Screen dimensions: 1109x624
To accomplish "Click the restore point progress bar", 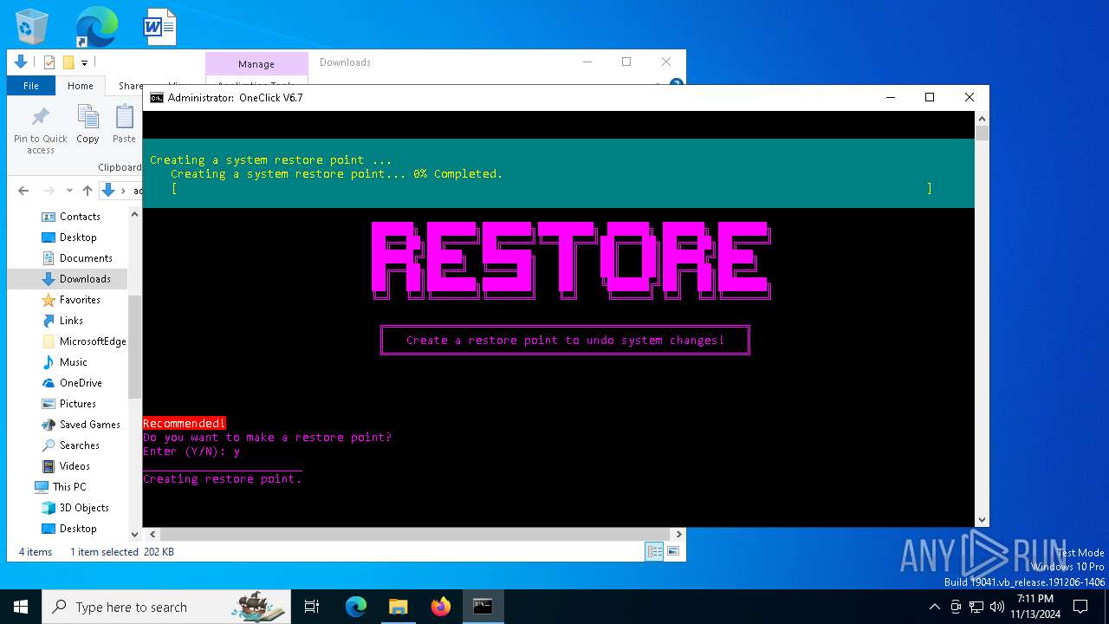I will pos(552,188).
